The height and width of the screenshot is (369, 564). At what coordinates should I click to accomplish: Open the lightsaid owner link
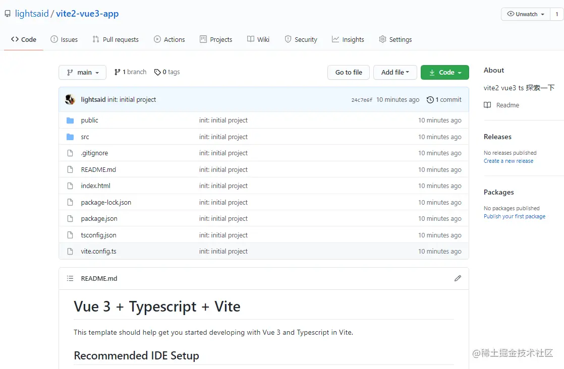(x=32, y=14)
